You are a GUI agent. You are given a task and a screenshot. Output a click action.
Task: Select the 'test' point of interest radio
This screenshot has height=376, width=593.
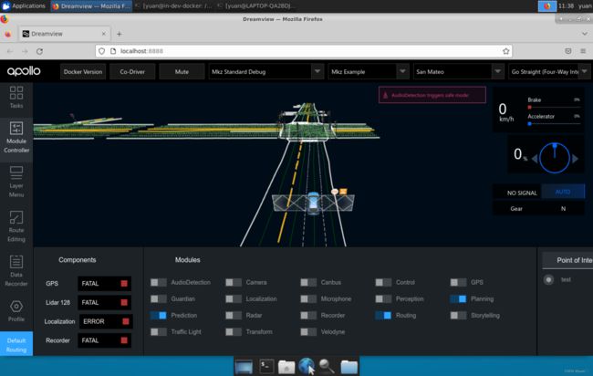(x=548, y=279)
